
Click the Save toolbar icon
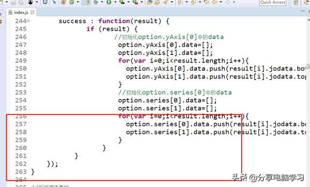coord(13,2)
